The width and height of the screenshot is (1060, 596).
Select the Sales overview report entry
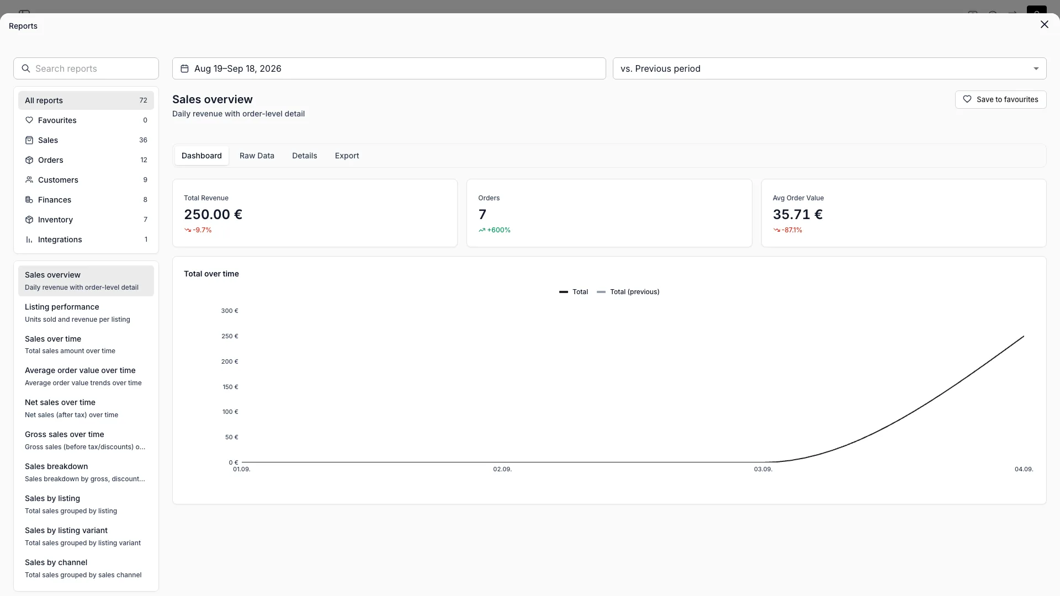coord(86,281)
